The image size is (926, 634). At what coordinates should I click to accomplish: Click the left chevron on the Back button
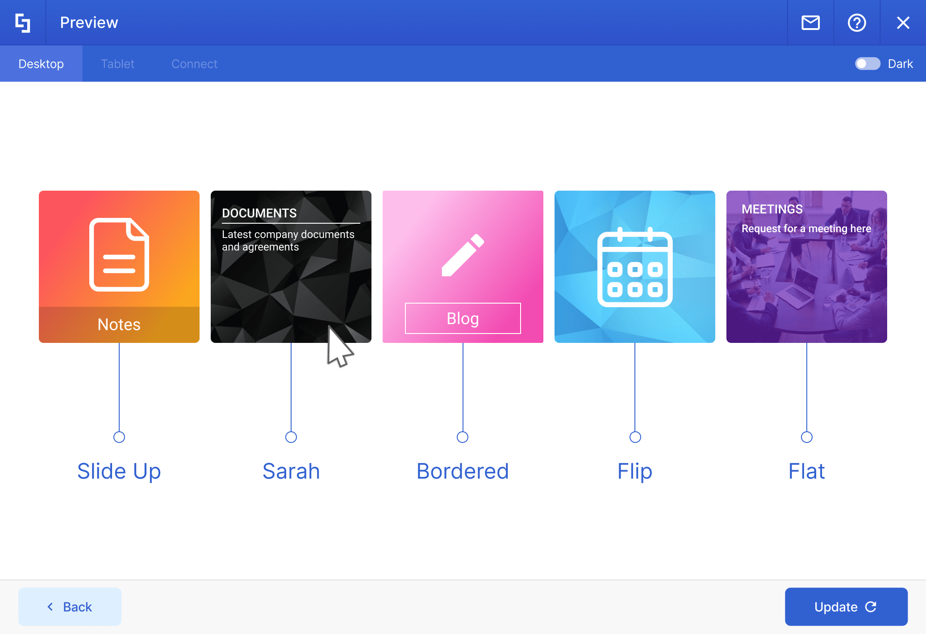(50, 607)
